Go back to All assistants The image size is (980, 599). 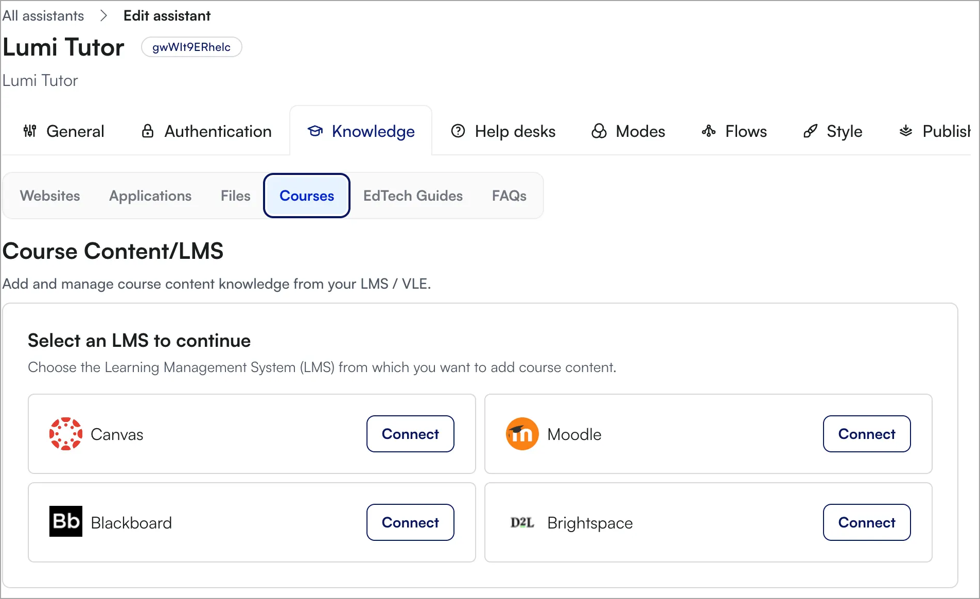[x=43, y=16]
